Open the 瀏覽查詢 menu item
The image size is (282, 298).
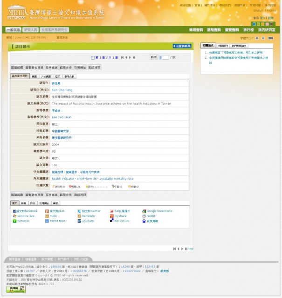232,30
